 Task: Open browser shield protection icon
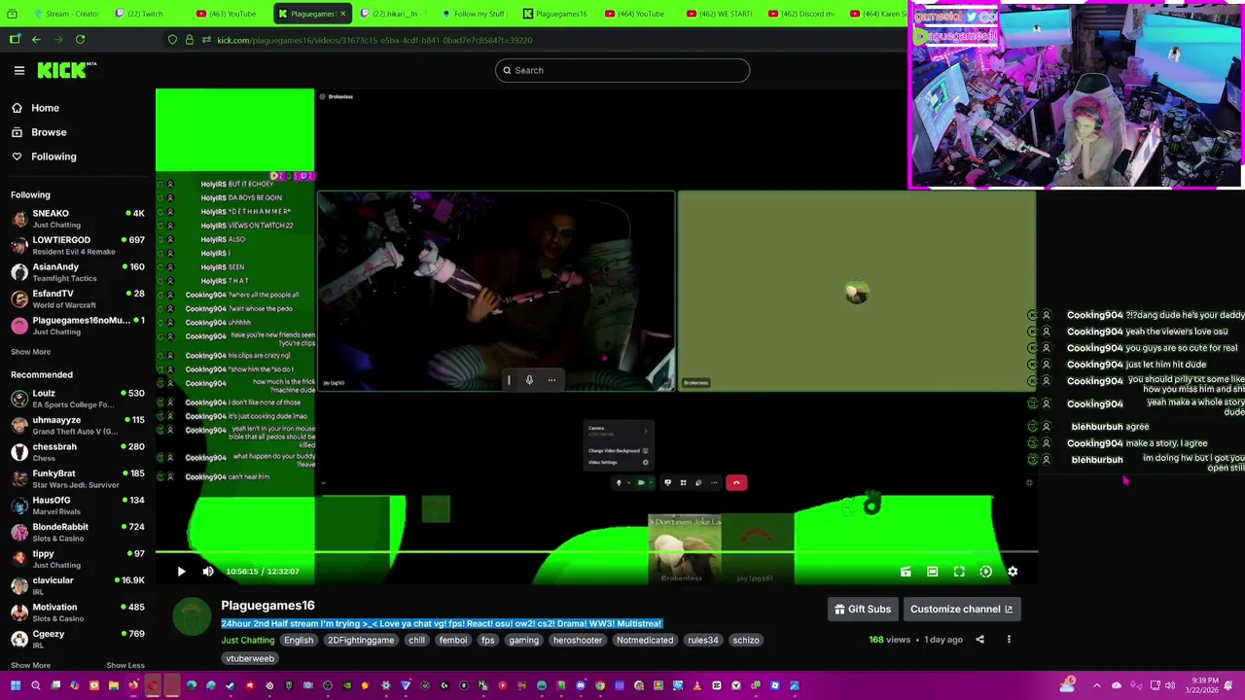pyautogui.click(x=172, y=40)
